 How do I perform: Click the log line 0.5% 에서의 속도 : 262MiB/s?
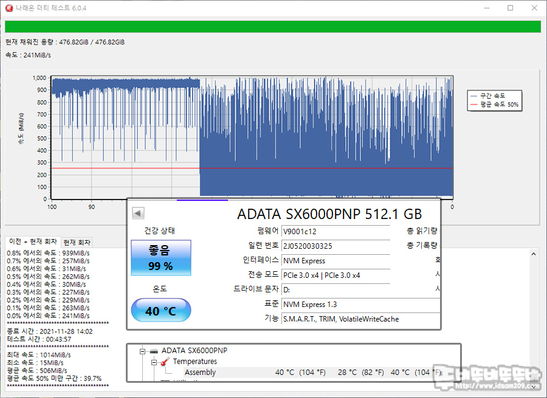48,277
